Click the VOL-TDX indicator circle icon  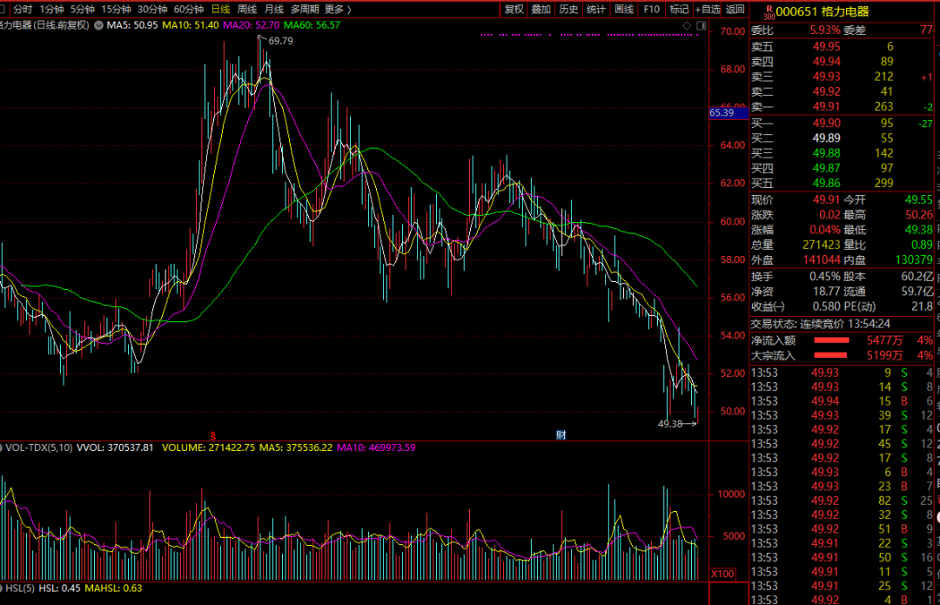point(2,447)
